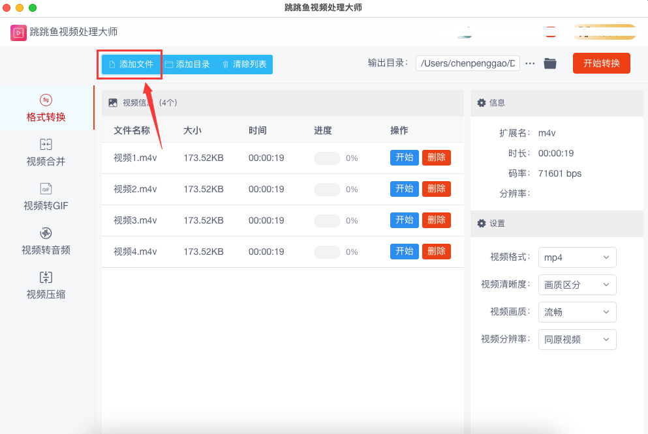This screenshot has height=434, width=648.
Task: Delete 视频4.m4v from the list
Action: pos(437,252)
